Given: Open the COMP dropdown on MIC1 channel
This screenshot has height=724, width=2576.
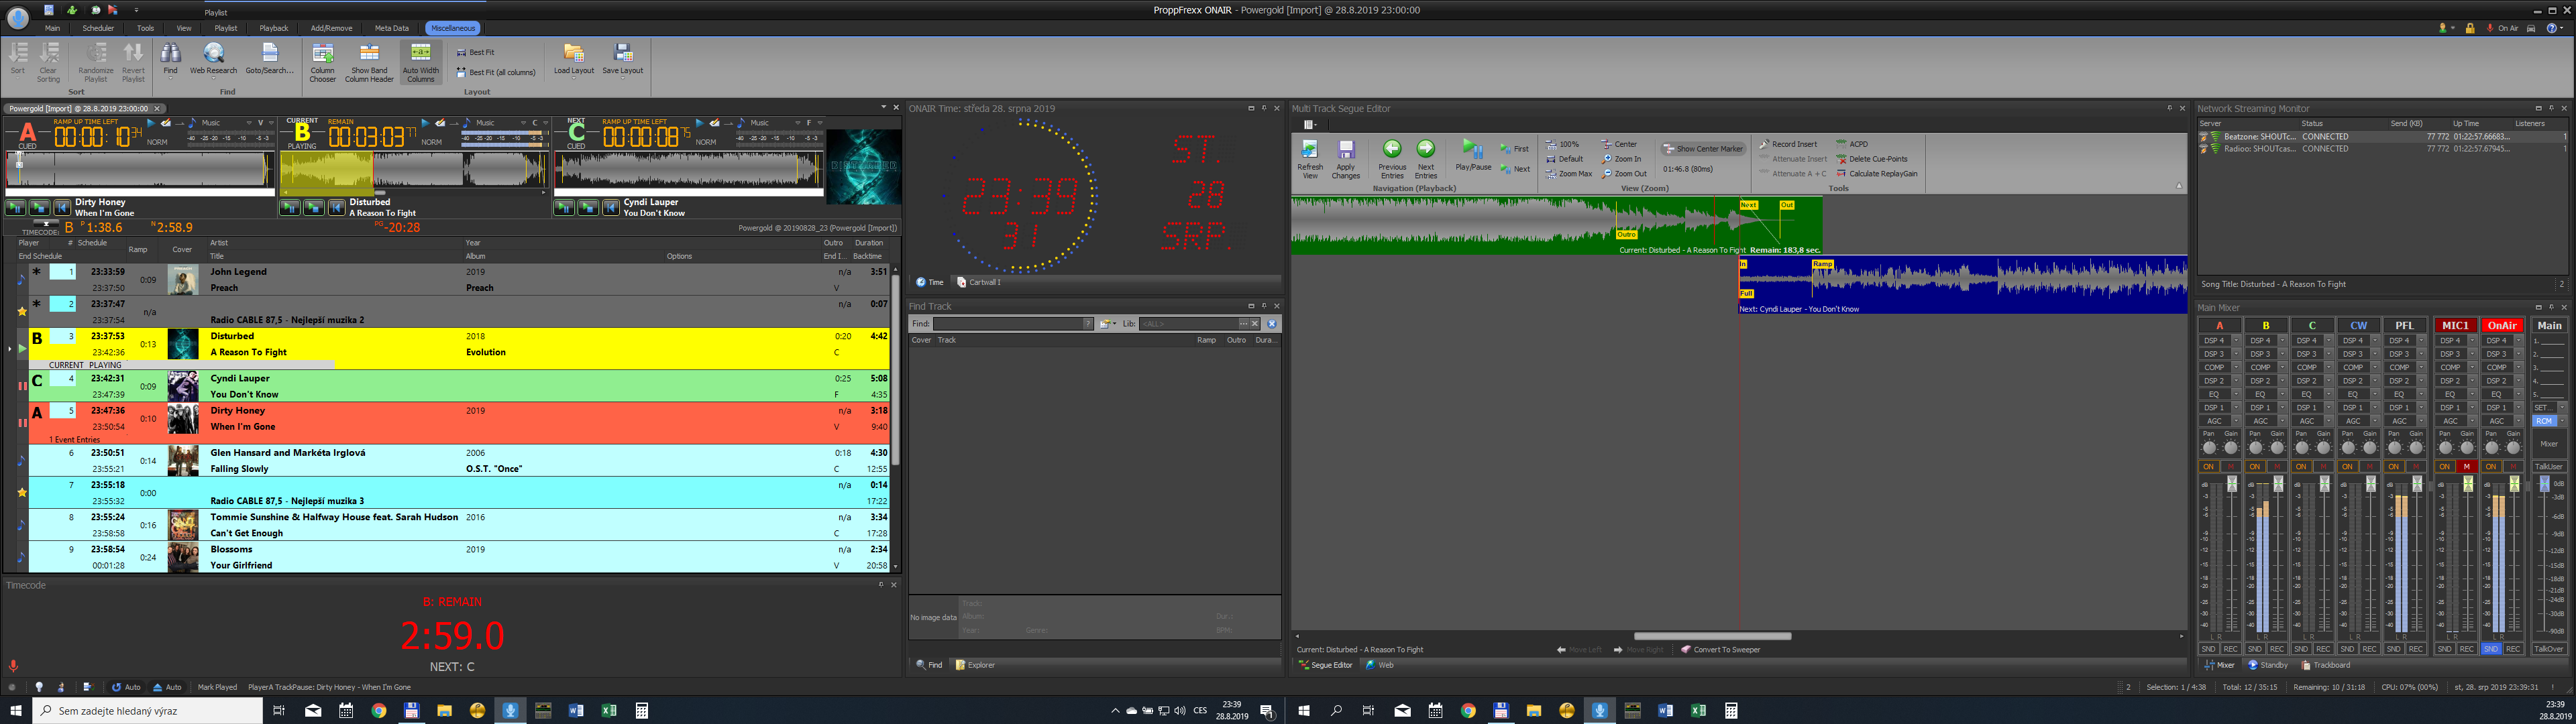Looking at the screenshot, I should (x=2472, y=368).
